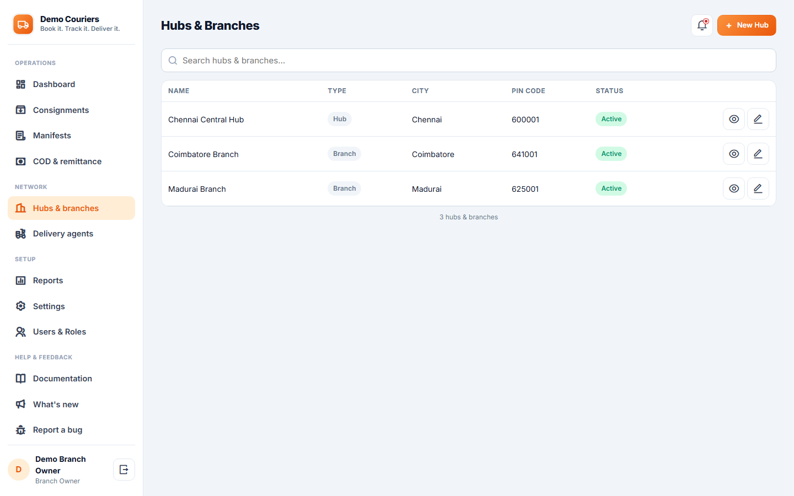Open Delivery agents
The height and width of the screenshot is (496, 794).
pos(71,234)
